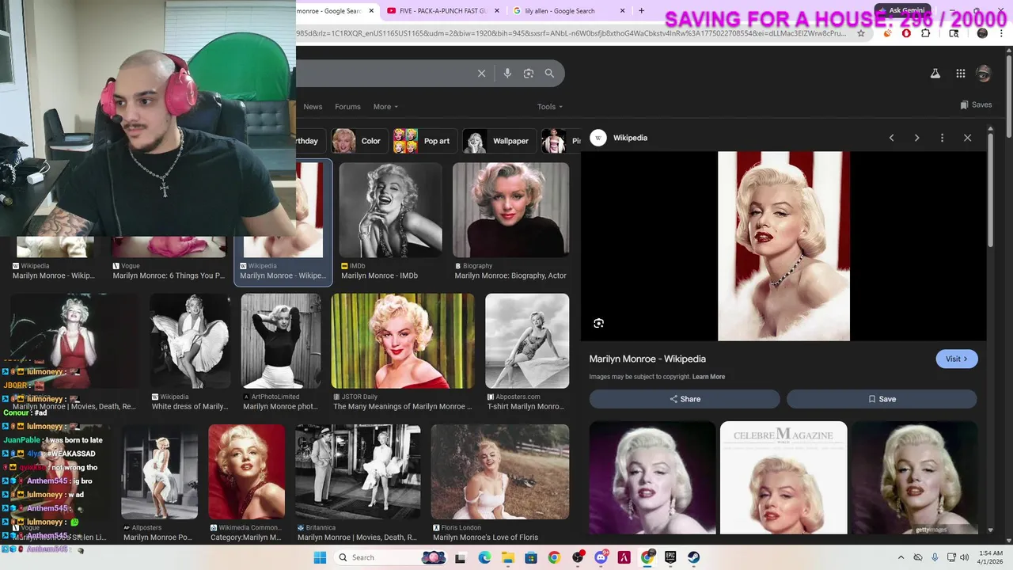Share the previewed image
The height and width of the screenshot is (570, 1013).
click(x=685, y=399)
